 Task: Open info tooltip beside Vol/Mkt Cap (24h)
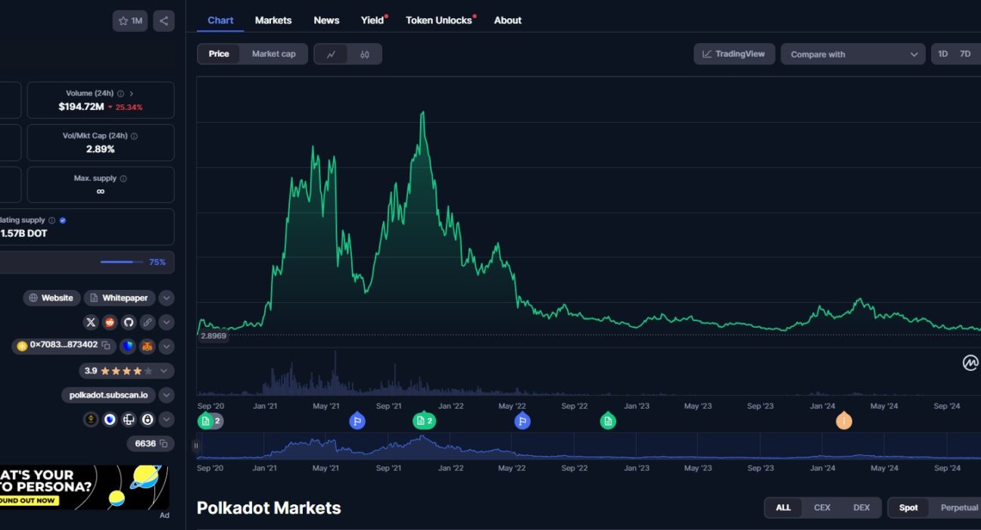tap(134, 136)
